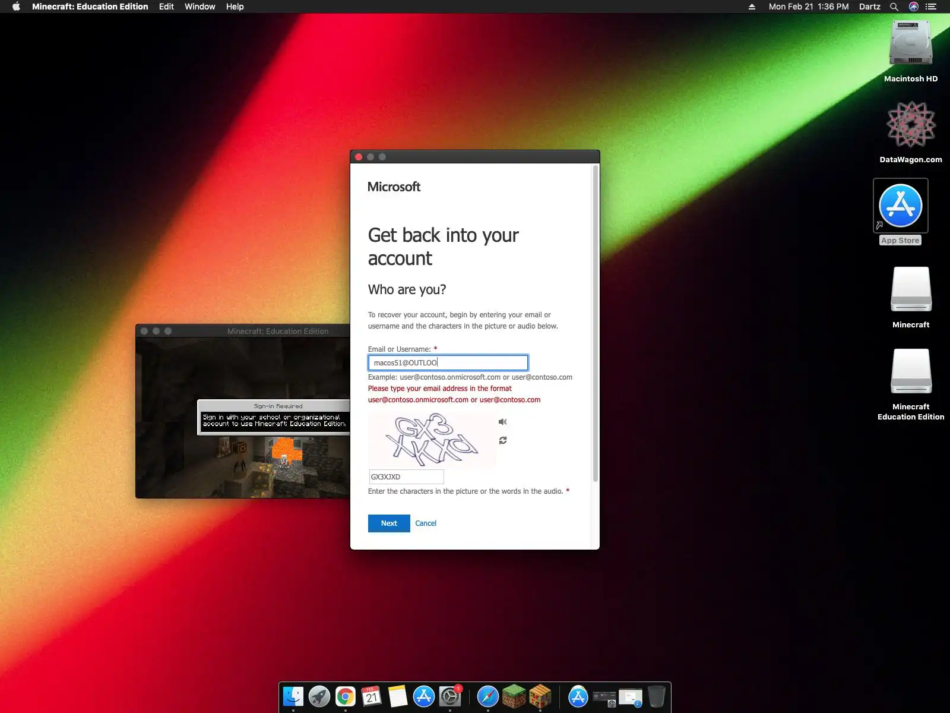Click "Sign in with your school" message in Minecraft
This screenshot has width=950, height=713.
274,421
